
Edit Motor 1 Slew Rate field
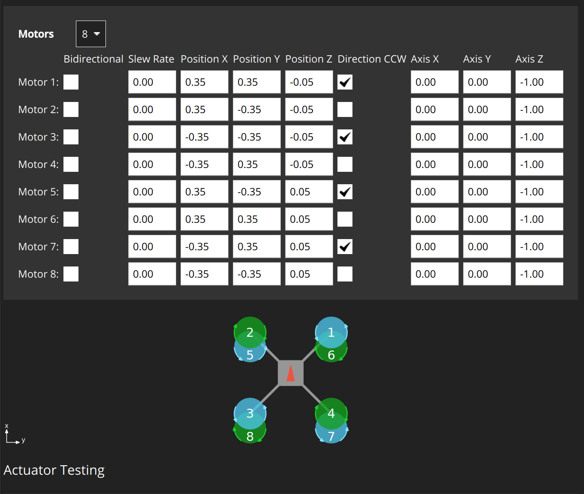click(x=152, y=82)
